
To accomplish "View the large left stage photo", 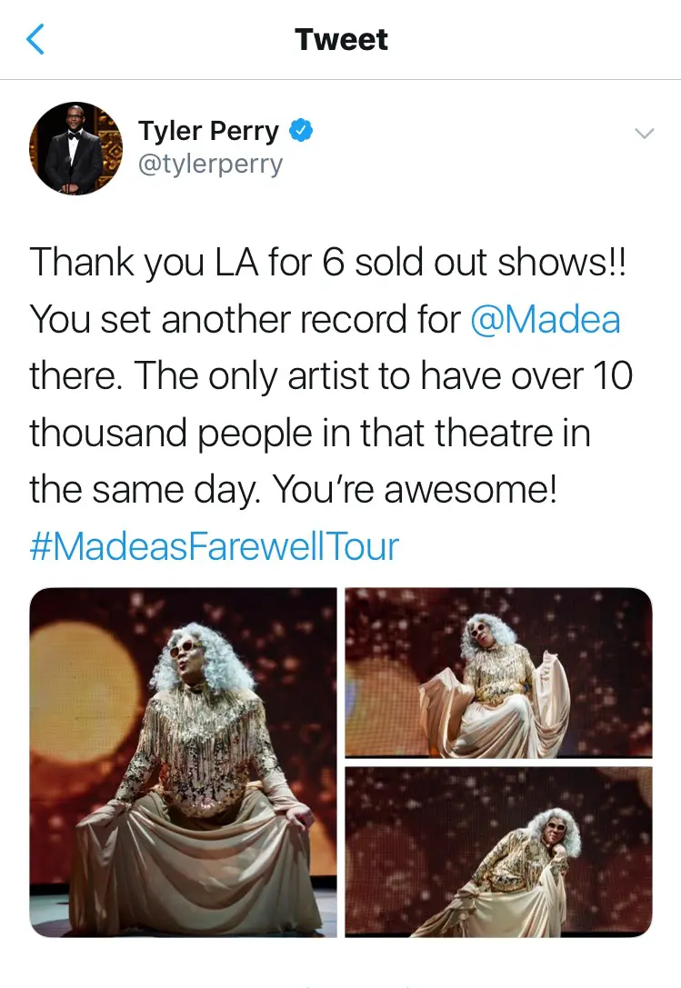I will click(183, 762).
